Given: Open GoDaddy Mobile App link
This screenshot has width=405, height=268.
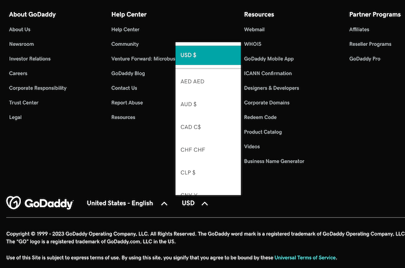Looking at the screenshot, I should (269, 59).
